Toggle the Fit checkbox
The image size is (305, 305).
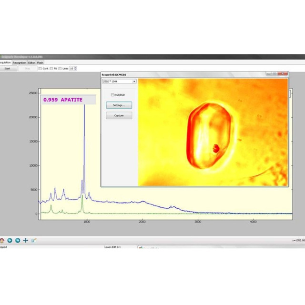[51, 69]
